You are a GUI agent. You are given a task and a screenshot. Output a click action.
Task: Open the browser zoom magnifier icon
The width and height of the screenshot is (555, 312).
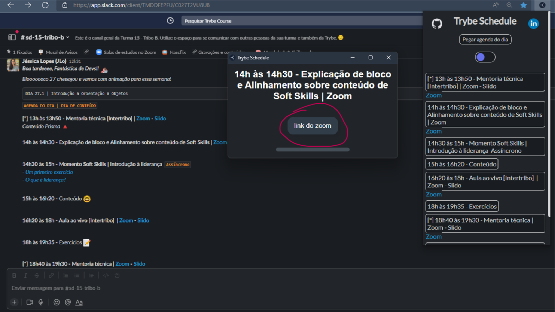click(x=509, y=5)
